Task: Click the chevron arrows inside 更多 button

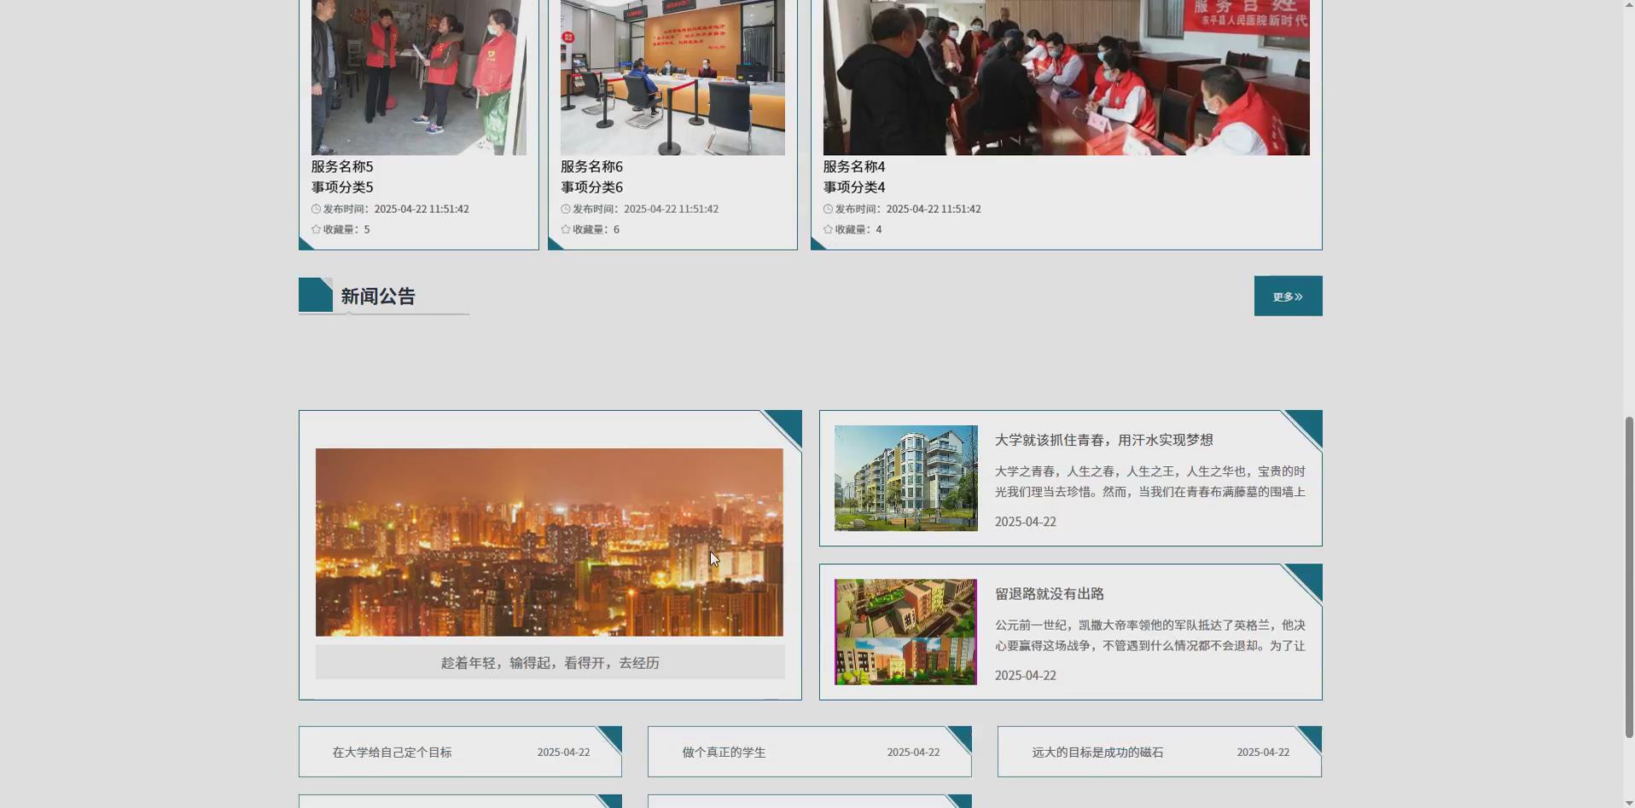Action: click(1298, 296)
